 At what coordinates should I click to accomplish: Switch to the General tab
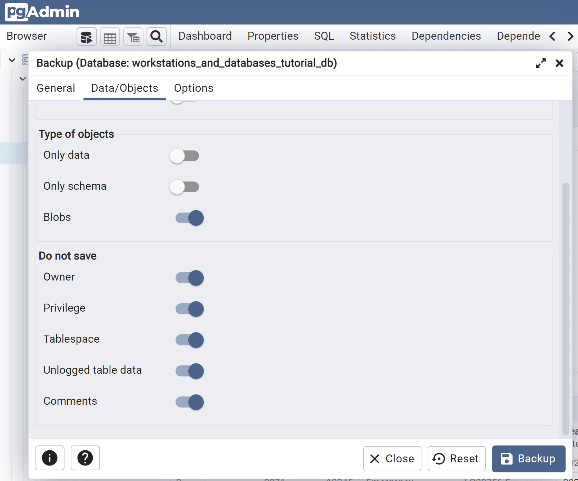pyautogui.click(x=56, y=88)
